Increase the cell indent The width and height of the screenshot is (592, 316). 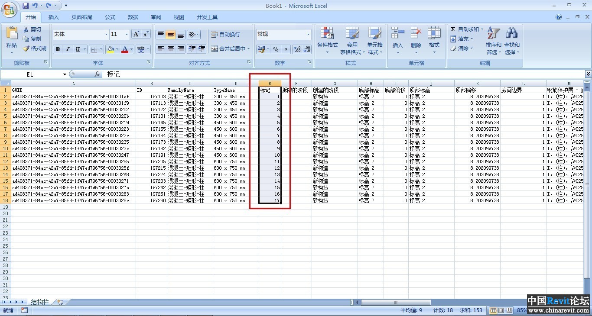[201, 49]
